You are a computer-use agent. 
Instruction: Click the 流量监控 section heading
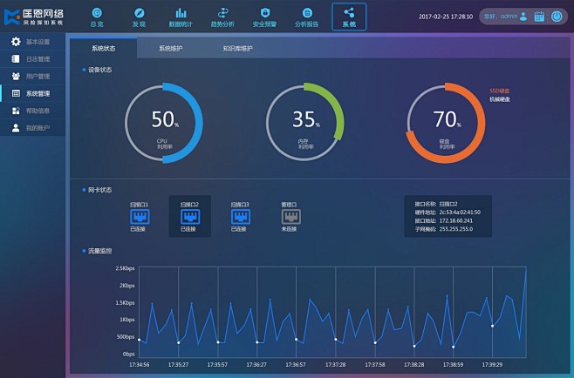point(99,251)
